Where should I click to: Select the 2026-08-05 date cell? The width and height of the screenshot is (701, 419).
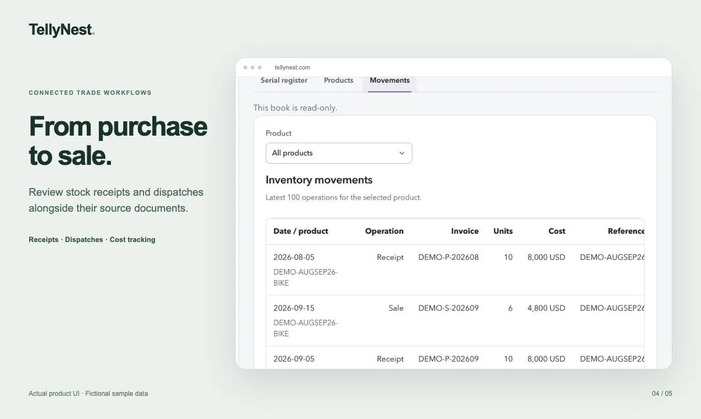coord(294,257)
